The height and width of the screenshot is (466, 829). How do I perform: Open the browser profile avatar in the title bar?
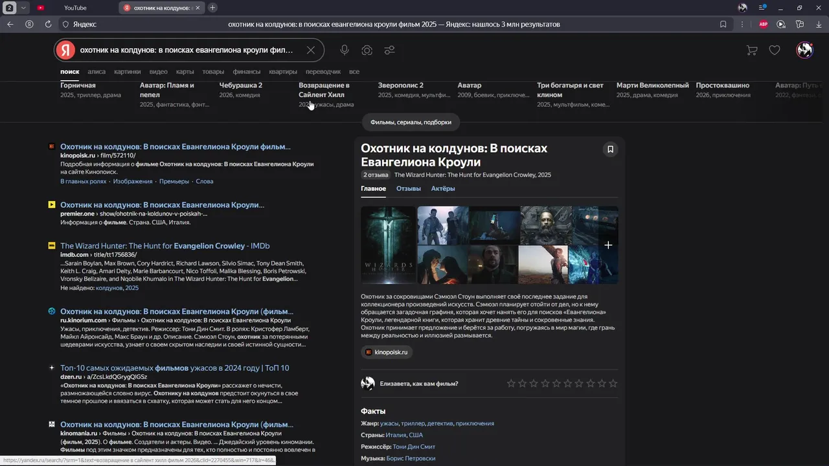pyautogui.click(x=743, y=8)
